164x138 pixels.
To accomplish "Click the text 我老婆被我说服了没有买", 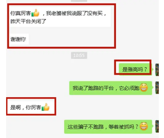I will (x=75, y=13).
